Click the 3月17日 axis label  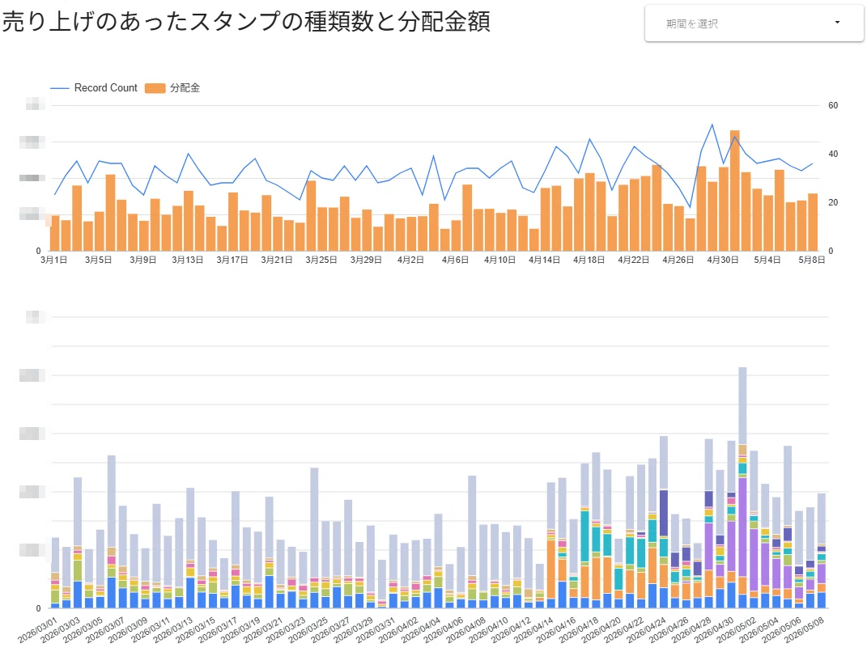(232, 260)
